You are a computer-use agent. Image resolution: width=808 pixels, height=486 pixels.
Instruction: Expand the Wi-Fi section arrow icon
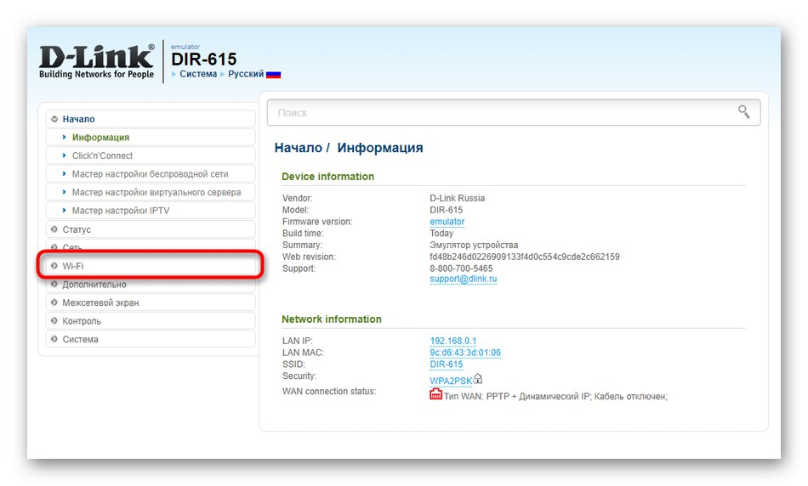point(54,266)
